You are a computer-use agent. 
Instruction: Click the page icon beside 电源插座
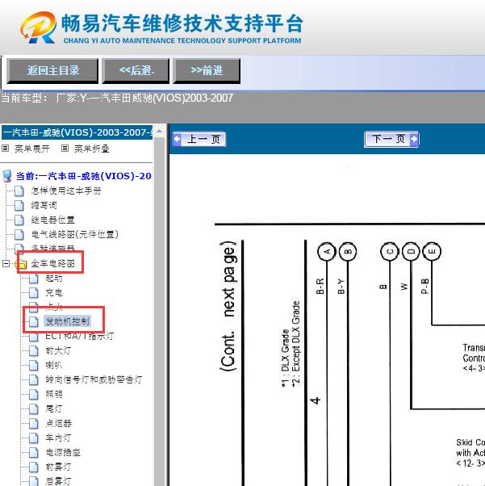click(34, 453)
